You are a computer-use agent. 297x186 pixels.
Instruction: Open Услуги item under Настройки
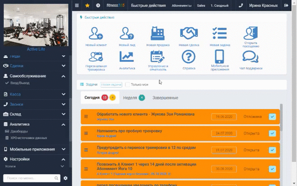tap(10, 166)
